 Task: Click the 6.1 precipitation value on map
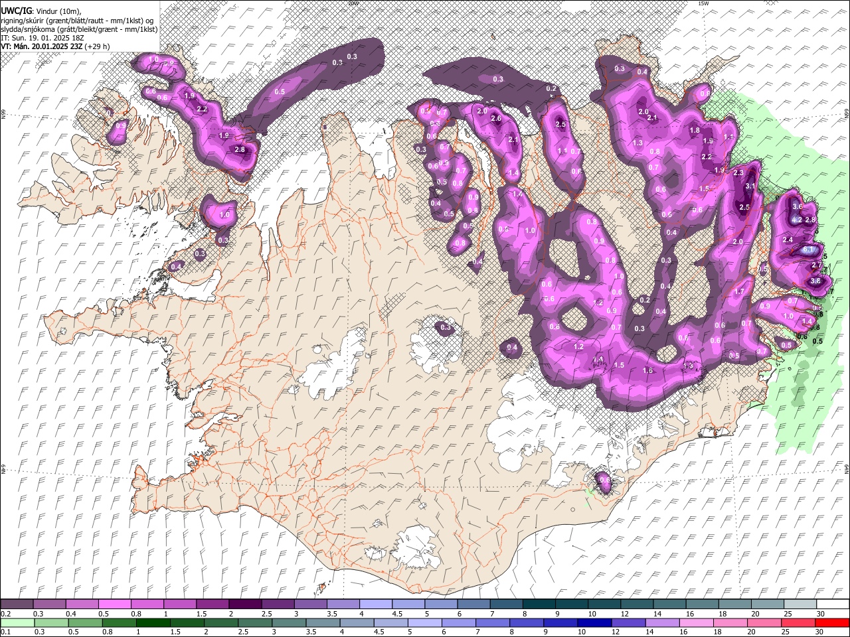click(808, 249)
